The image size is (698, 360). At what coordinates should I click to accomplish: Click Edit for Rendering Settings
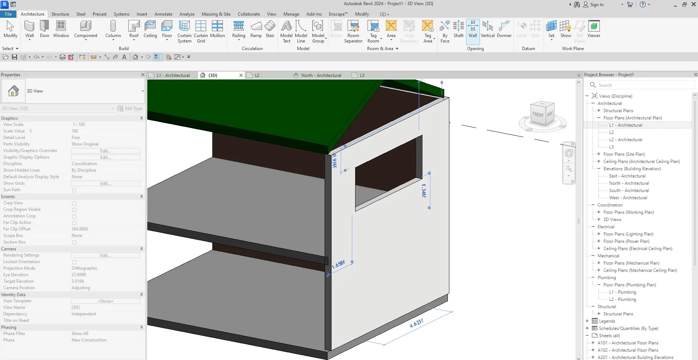(x=105, y=255)
